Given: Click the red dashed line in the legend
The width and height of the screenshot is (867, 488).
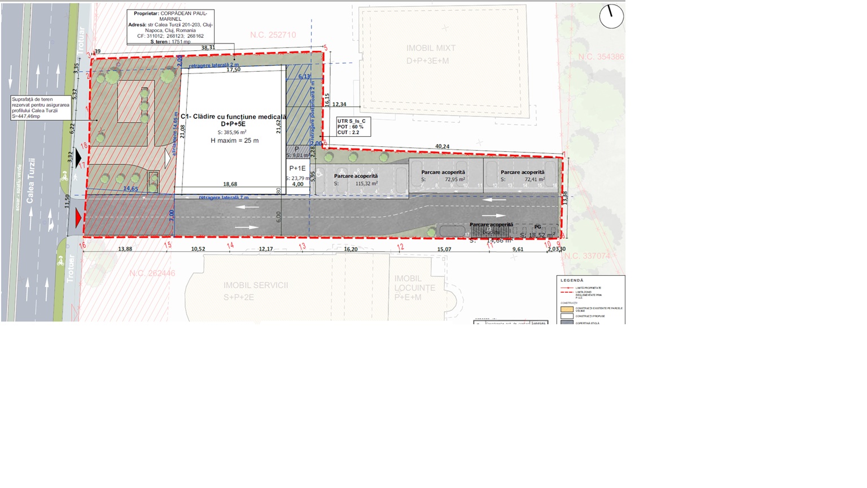Looking at the screenshot, I should pos(567,293).
